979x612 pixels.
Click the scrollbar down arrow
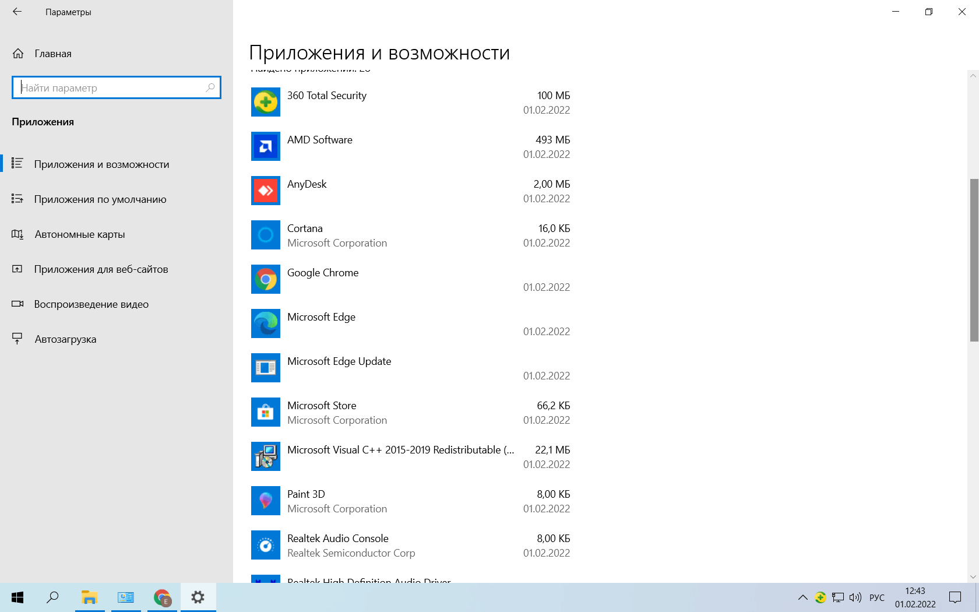pos(973,577)
